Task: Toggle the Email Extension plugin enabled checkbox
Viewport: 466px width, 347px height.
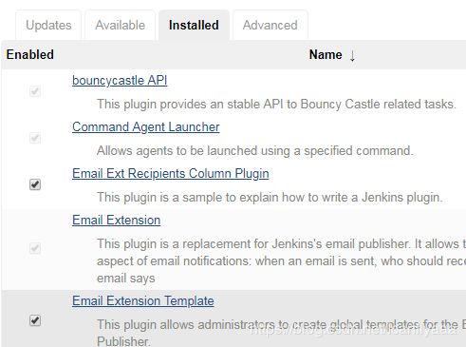Action: coord(35,248)
